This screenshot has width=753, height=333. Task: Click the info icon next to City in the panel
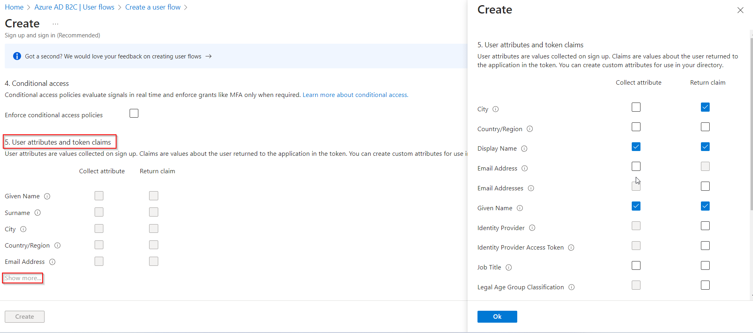[x=495, y=109]
